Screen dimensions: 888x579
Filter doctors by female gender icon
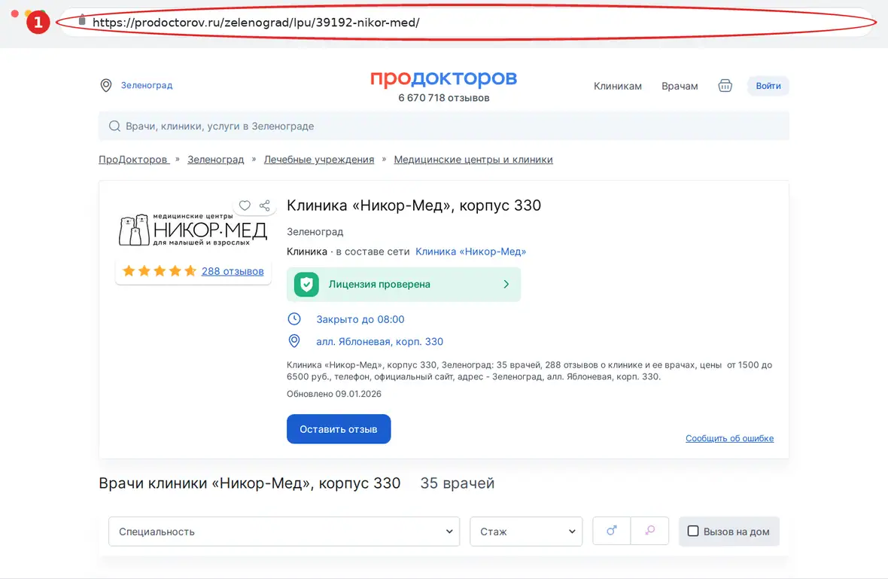click(x=649, y=531)
